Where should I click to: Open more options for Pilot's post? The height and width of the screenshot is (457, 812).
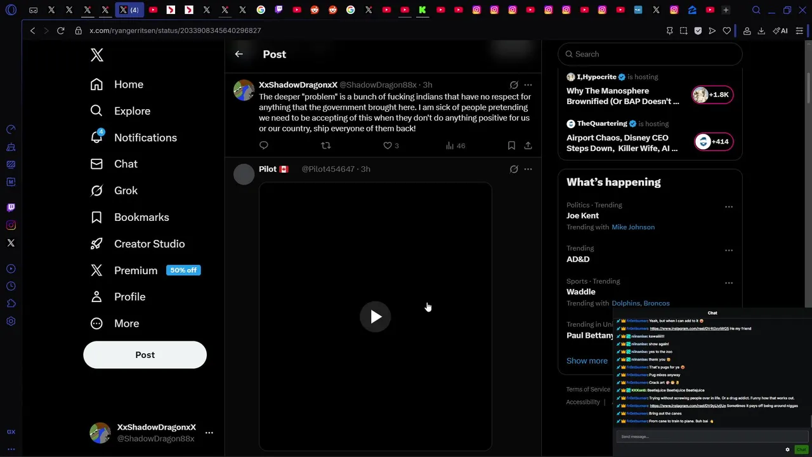pyautogui.click(x=528, y=169)
